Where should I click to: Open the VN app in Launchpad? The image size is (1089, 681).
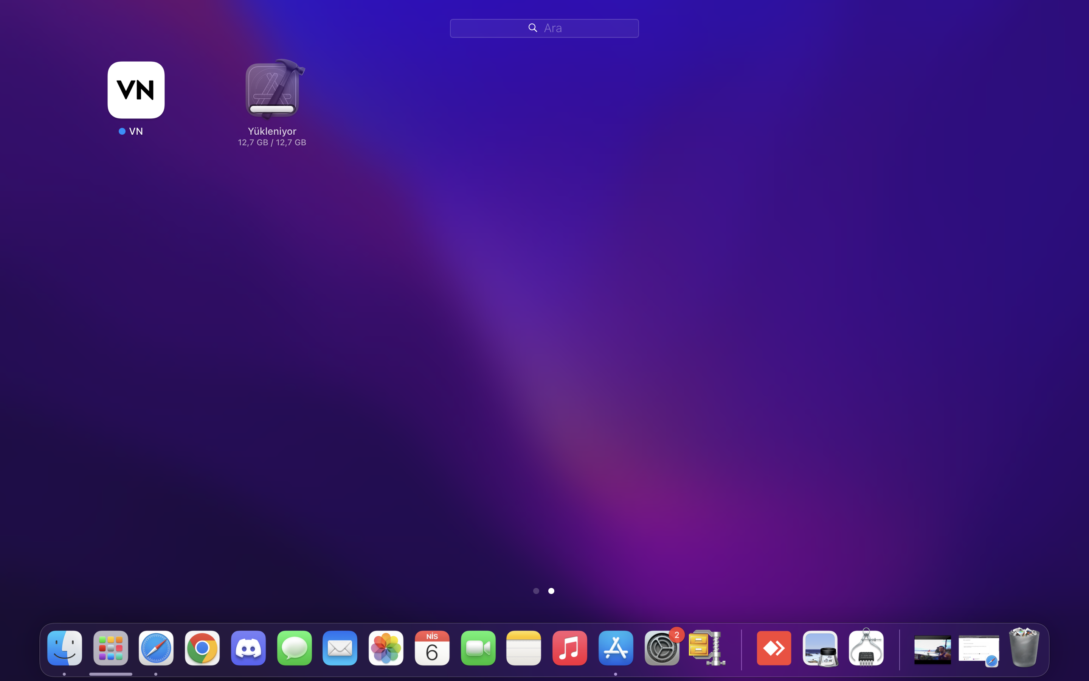pos(136,90)
